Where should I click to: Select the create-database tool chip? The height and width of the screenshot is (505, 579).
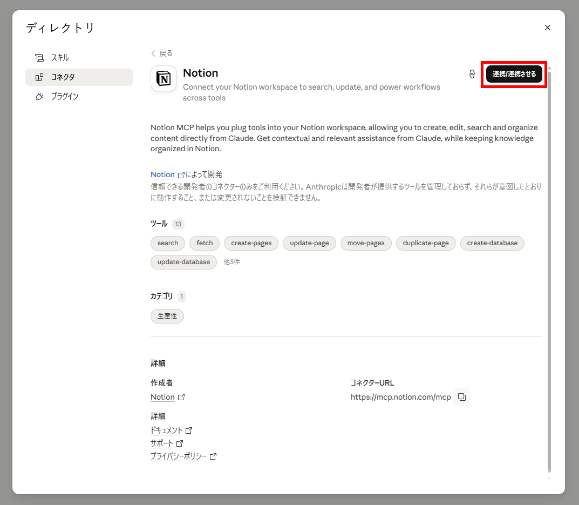tap(492, 243)
